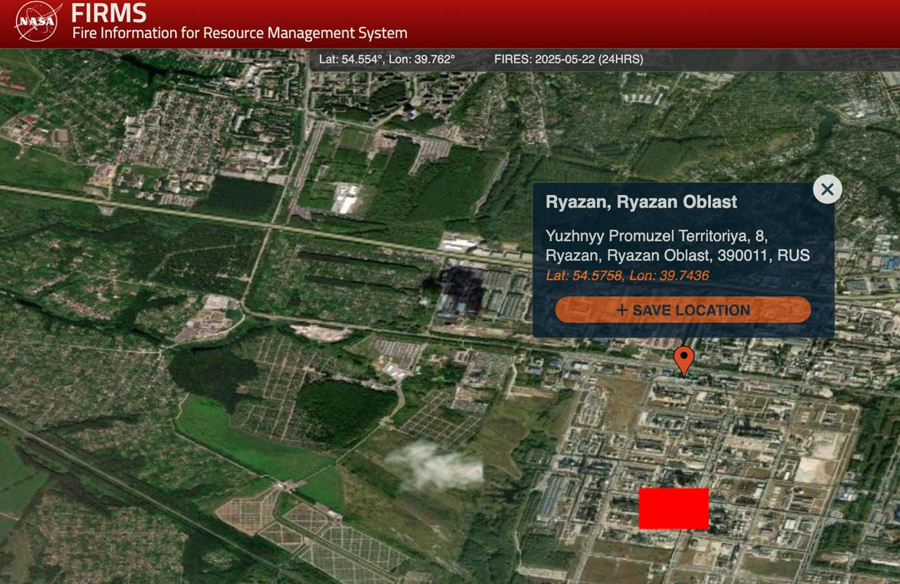Click the FIRMS title text
Screen dimensions: 900x584
pyautogui.click(x=109, y=13)
